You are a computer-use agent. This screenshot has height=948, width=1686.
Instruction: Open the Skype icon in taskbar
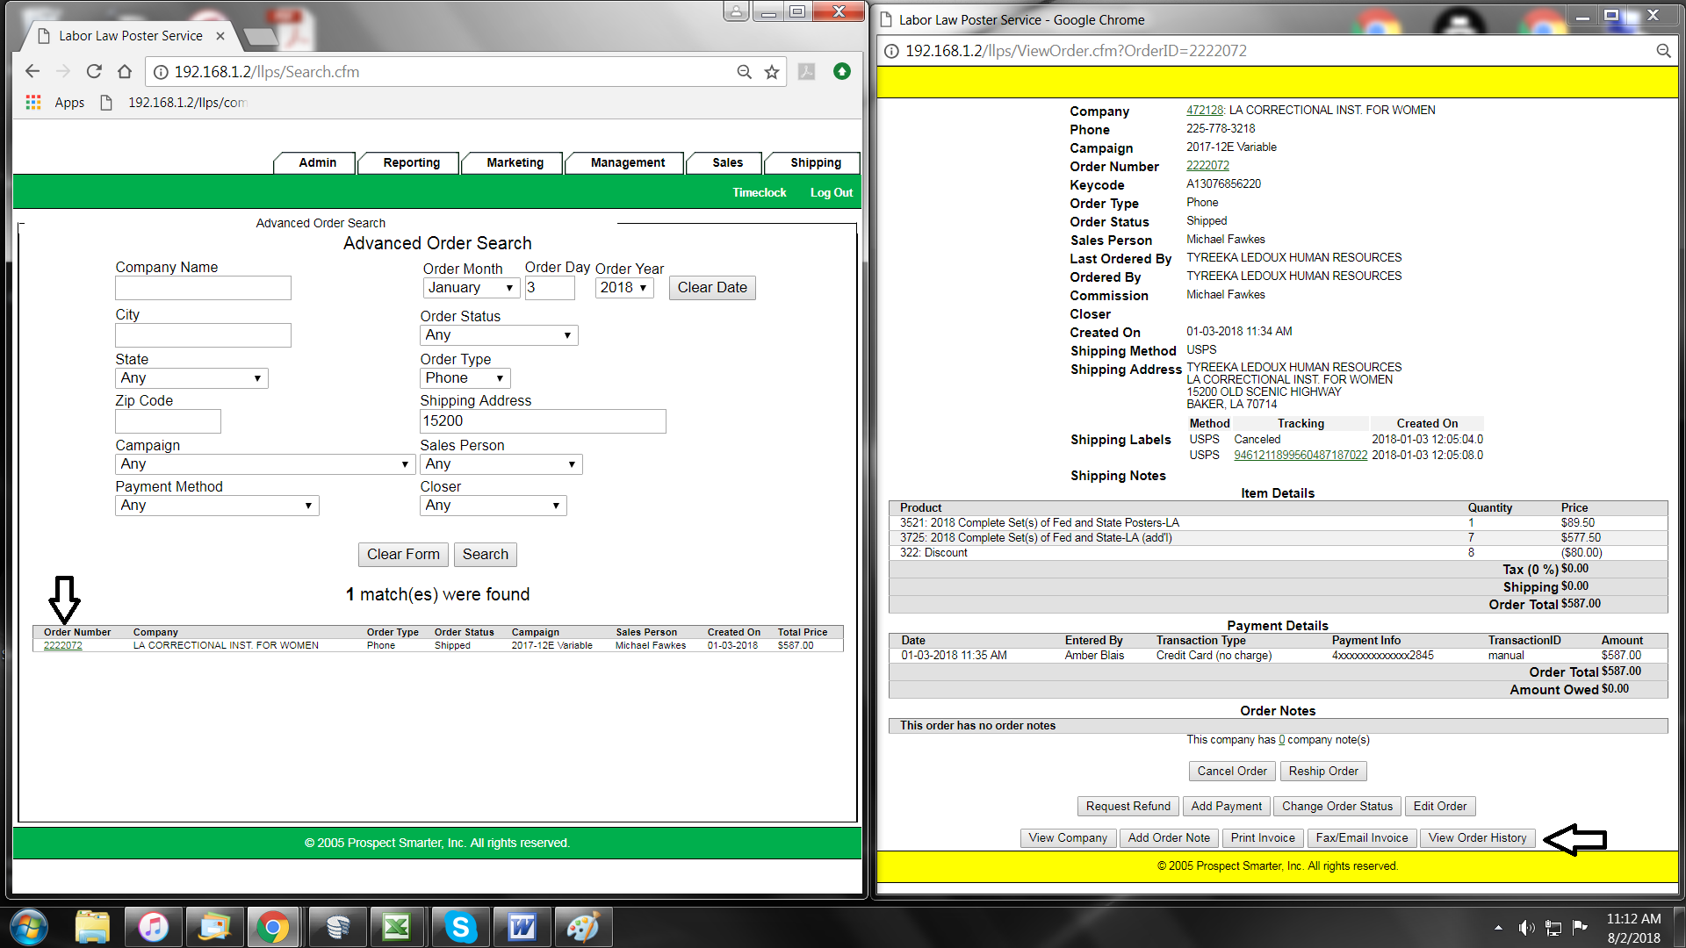[460, 927]
